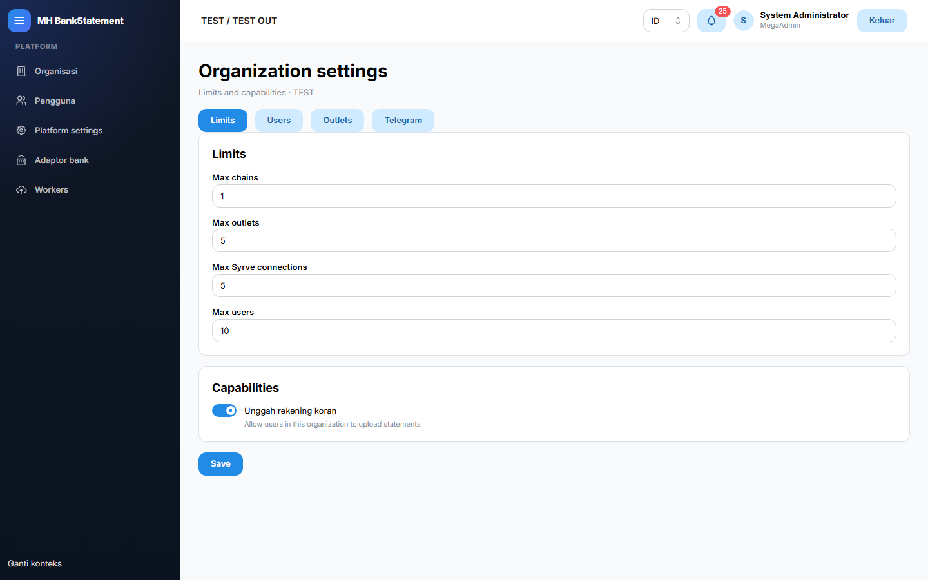Image resolution: width=928 pixels, height=580 pixels.
Task: Open the ID language dropdown
Action: [666, 21]
